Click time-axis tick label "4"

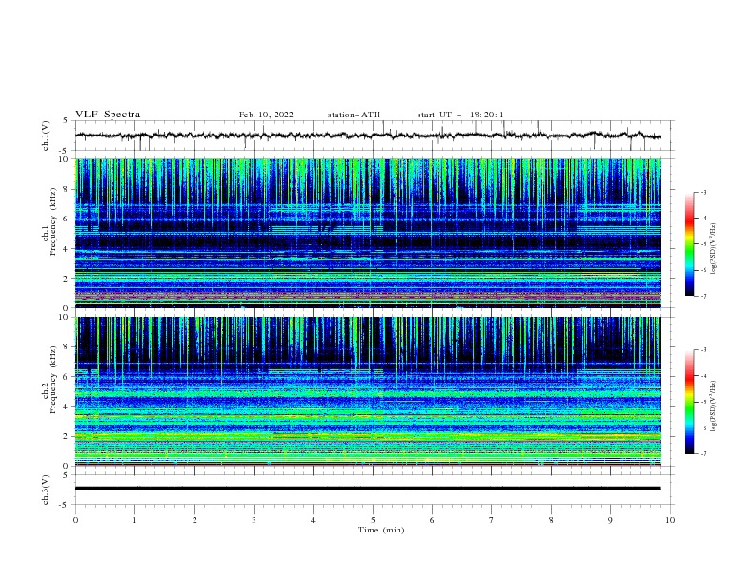313,520
